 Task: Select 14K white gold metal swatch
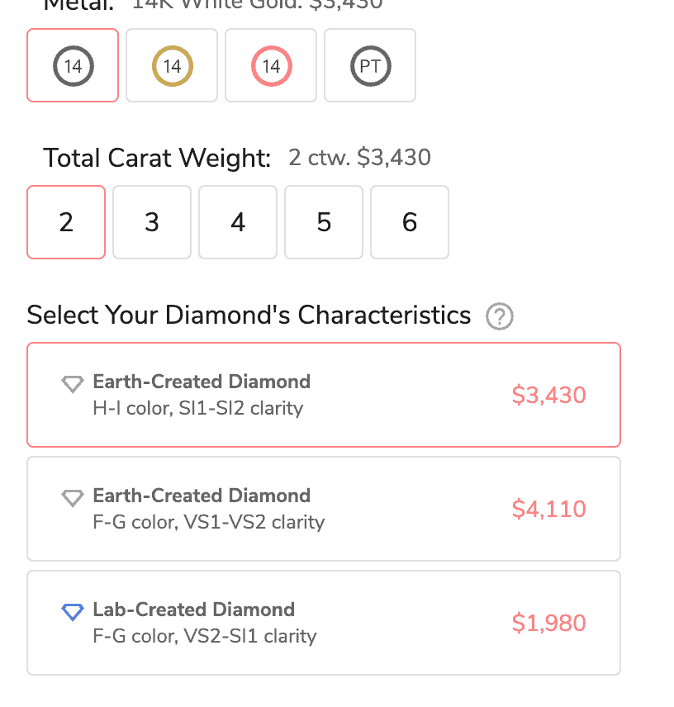73,66
